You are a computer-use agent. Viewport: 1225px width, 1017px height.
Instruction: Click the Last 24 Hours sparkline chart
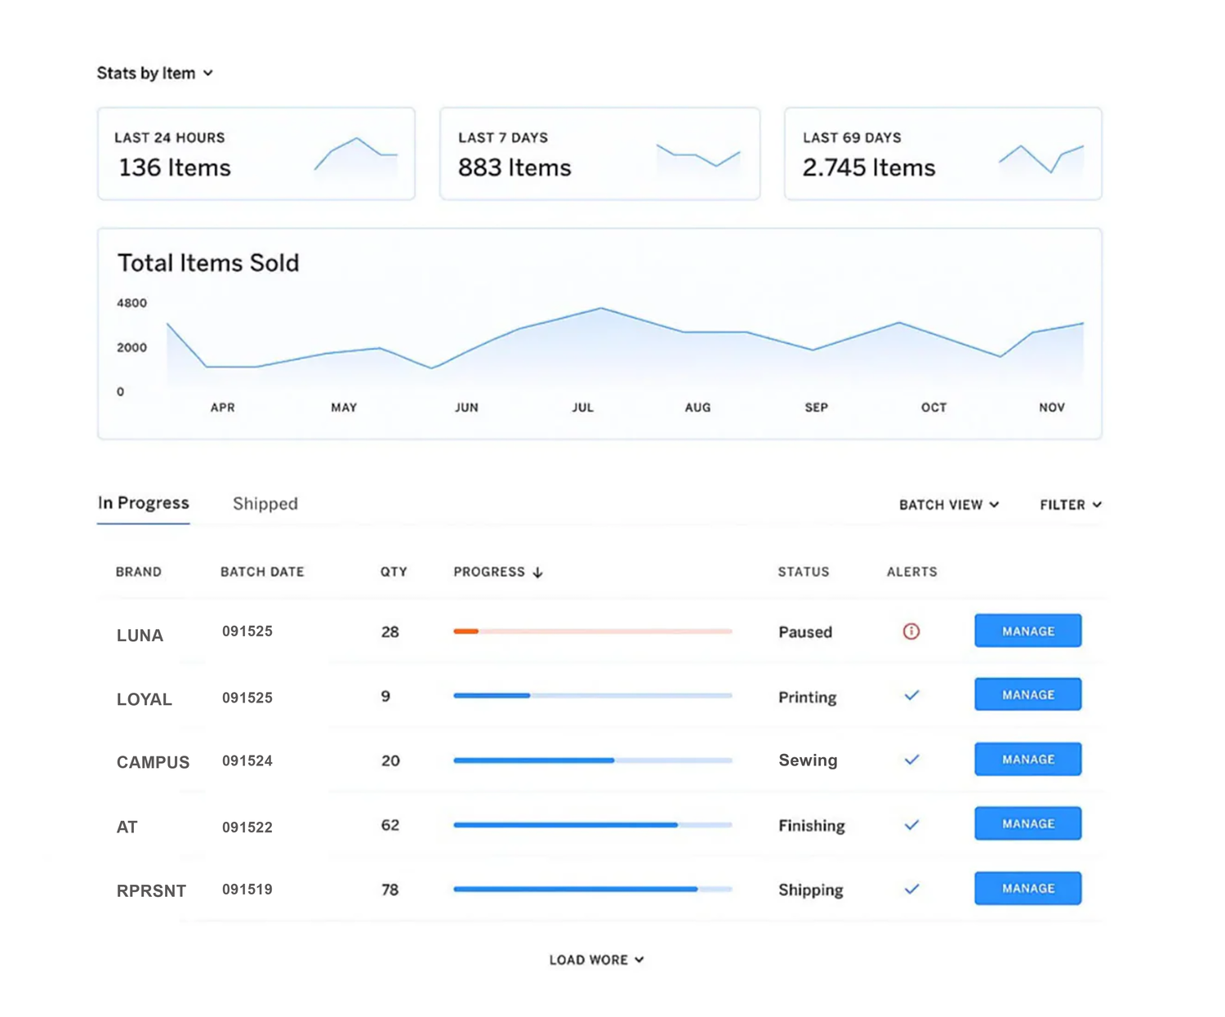click(x=356, y=155)
